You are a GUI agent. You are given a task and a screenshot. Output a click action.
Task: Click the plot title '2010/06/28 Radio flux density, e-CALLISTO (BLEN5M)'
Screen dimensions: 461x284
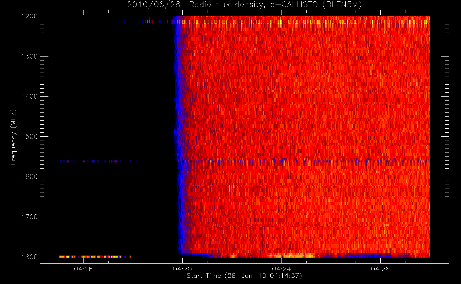point(244,5)
